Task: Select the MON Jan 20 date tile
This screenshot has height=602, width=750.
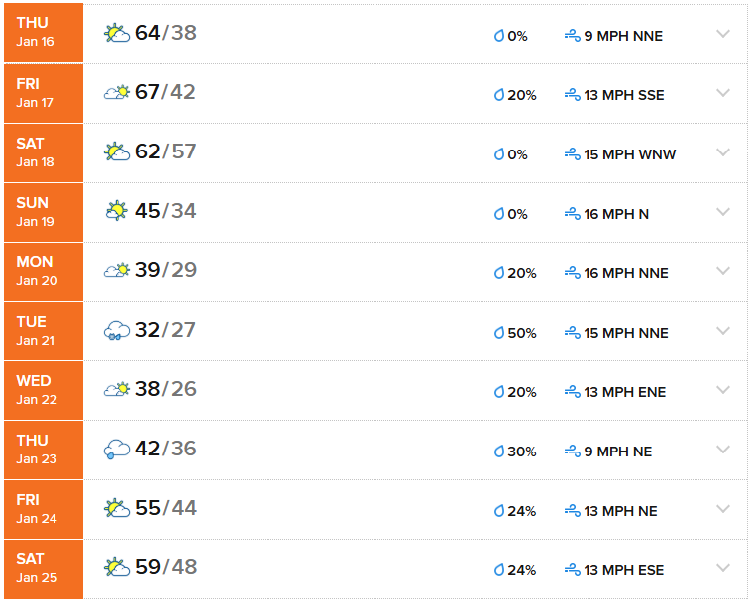Action: pyautogui.click(x=44, y=271)
